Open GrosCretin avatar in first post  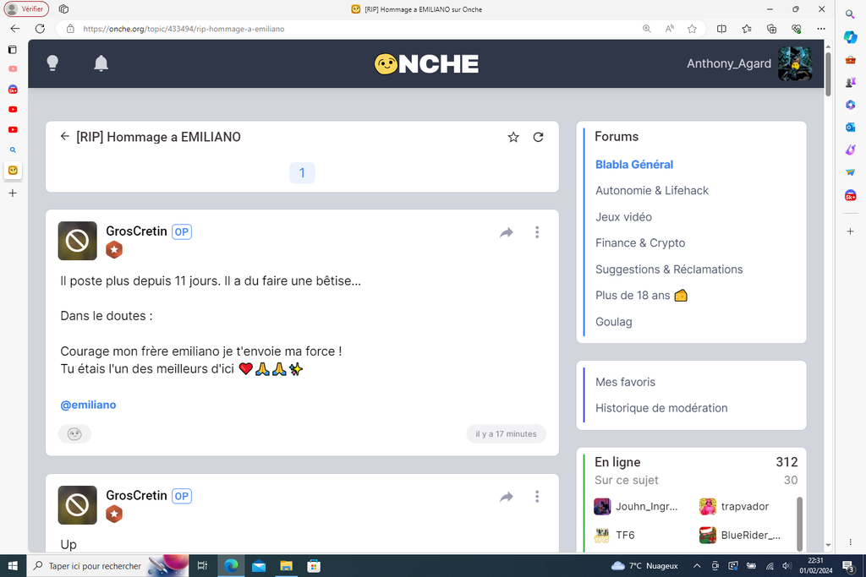(x=77, y=241)
